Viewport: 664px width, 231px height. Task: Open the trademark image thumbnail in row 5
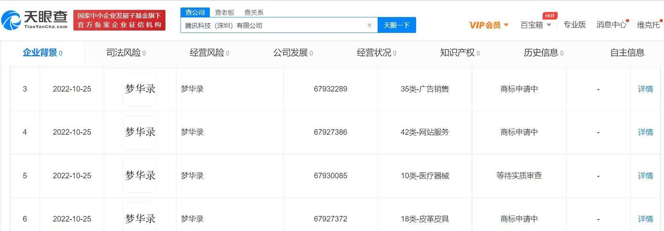(x=140, y=176)
